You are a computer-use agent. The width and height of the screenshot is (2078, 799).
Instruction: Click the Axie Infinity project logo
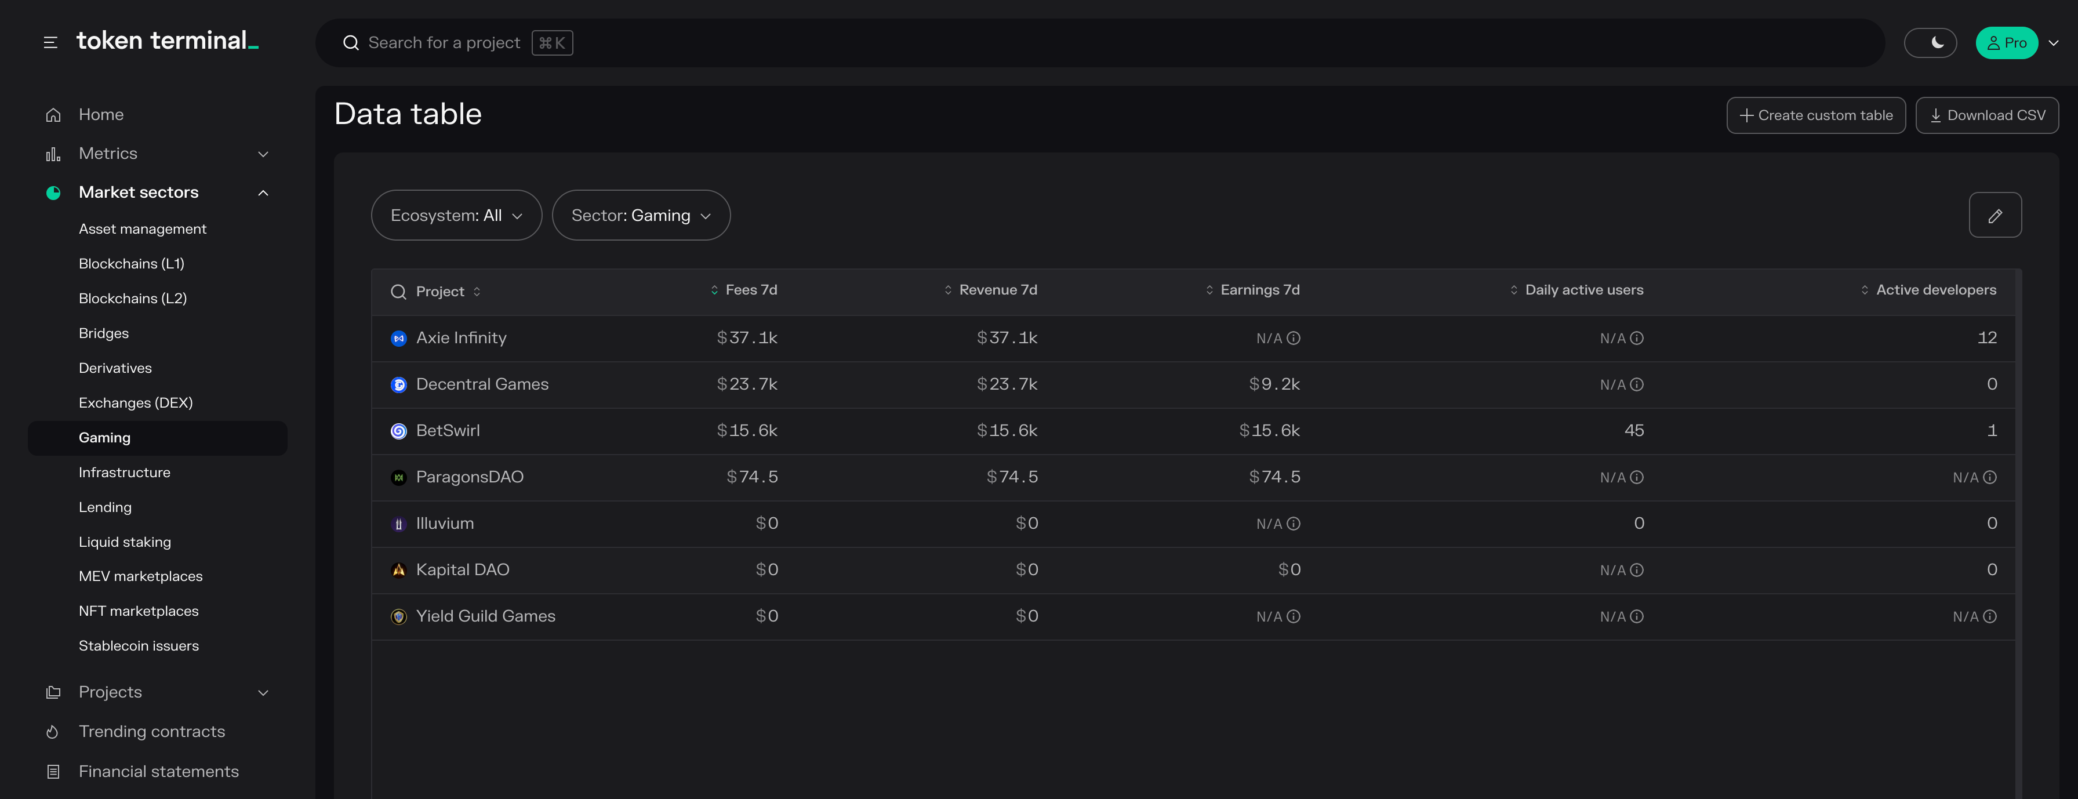click(398, 339)
